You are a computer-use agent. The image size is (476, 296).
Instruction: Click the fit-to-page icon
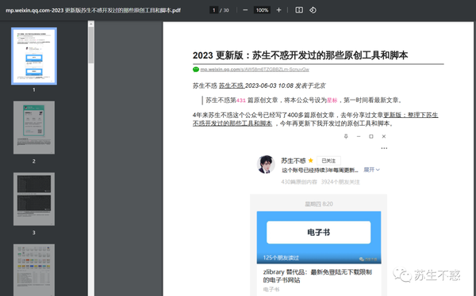[299, 10]
